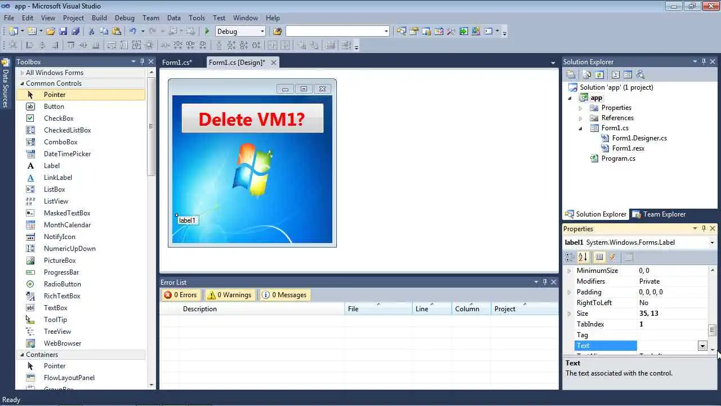Click the Save All toolbar icon
The width and height of the screenshot is (721, 406).
pos(75,32)
